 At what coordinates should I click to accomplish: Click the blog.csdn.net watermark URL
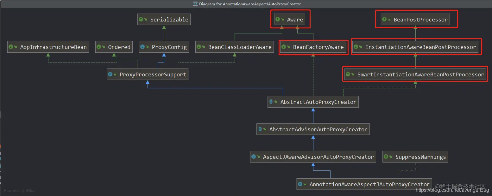(452, 190)
